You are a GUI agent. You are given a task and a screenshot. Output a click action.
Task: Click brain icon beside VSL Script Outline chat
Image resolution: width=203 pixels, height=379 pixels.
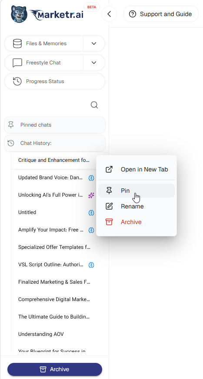(91, 265)
